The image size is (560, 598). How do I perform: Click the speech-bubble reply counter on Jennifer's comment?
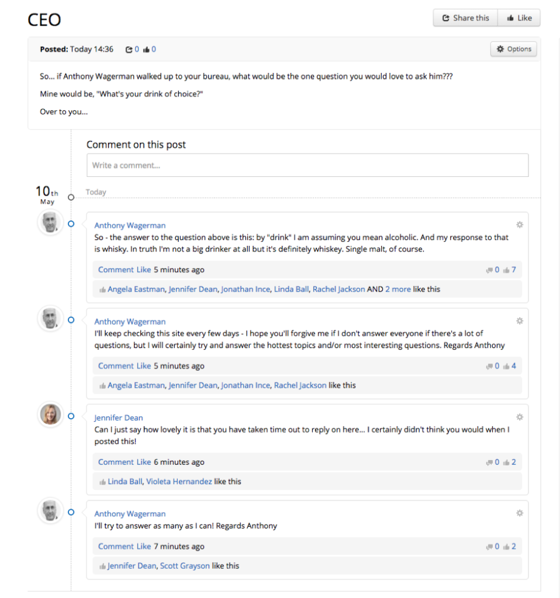[x=491, y=461]
